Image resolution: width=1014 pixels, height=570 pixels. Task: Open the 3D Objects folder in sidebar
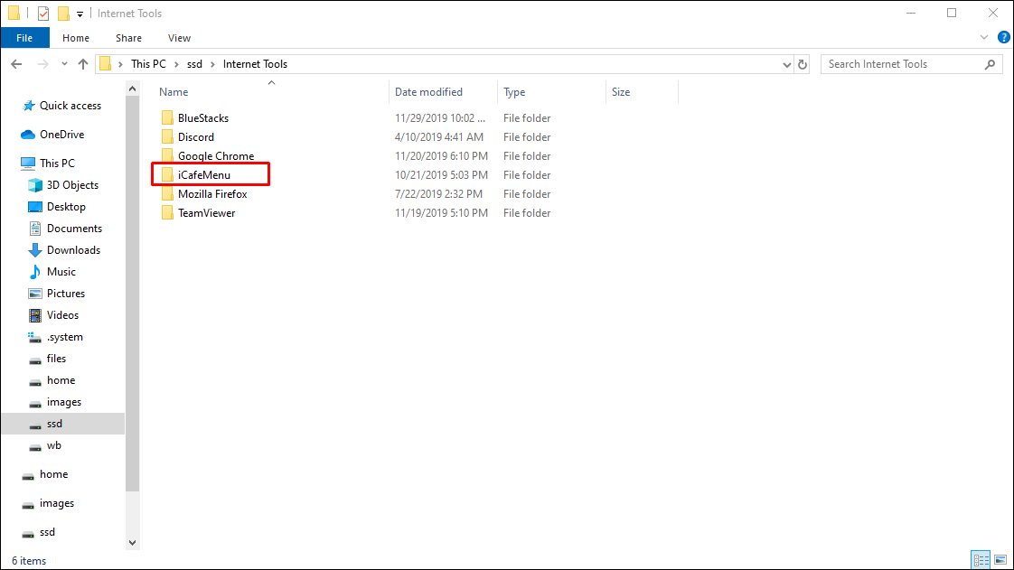(x=72, y=185)
